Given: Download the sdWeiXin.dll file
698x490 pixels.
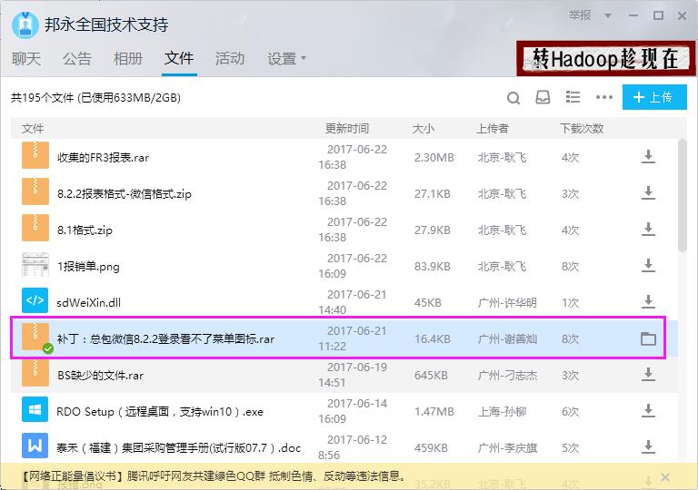Looking at the screenshot, I should pos(648,302).
